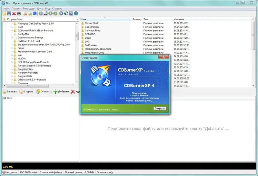Sort by the Тип column header

(157, 19)
